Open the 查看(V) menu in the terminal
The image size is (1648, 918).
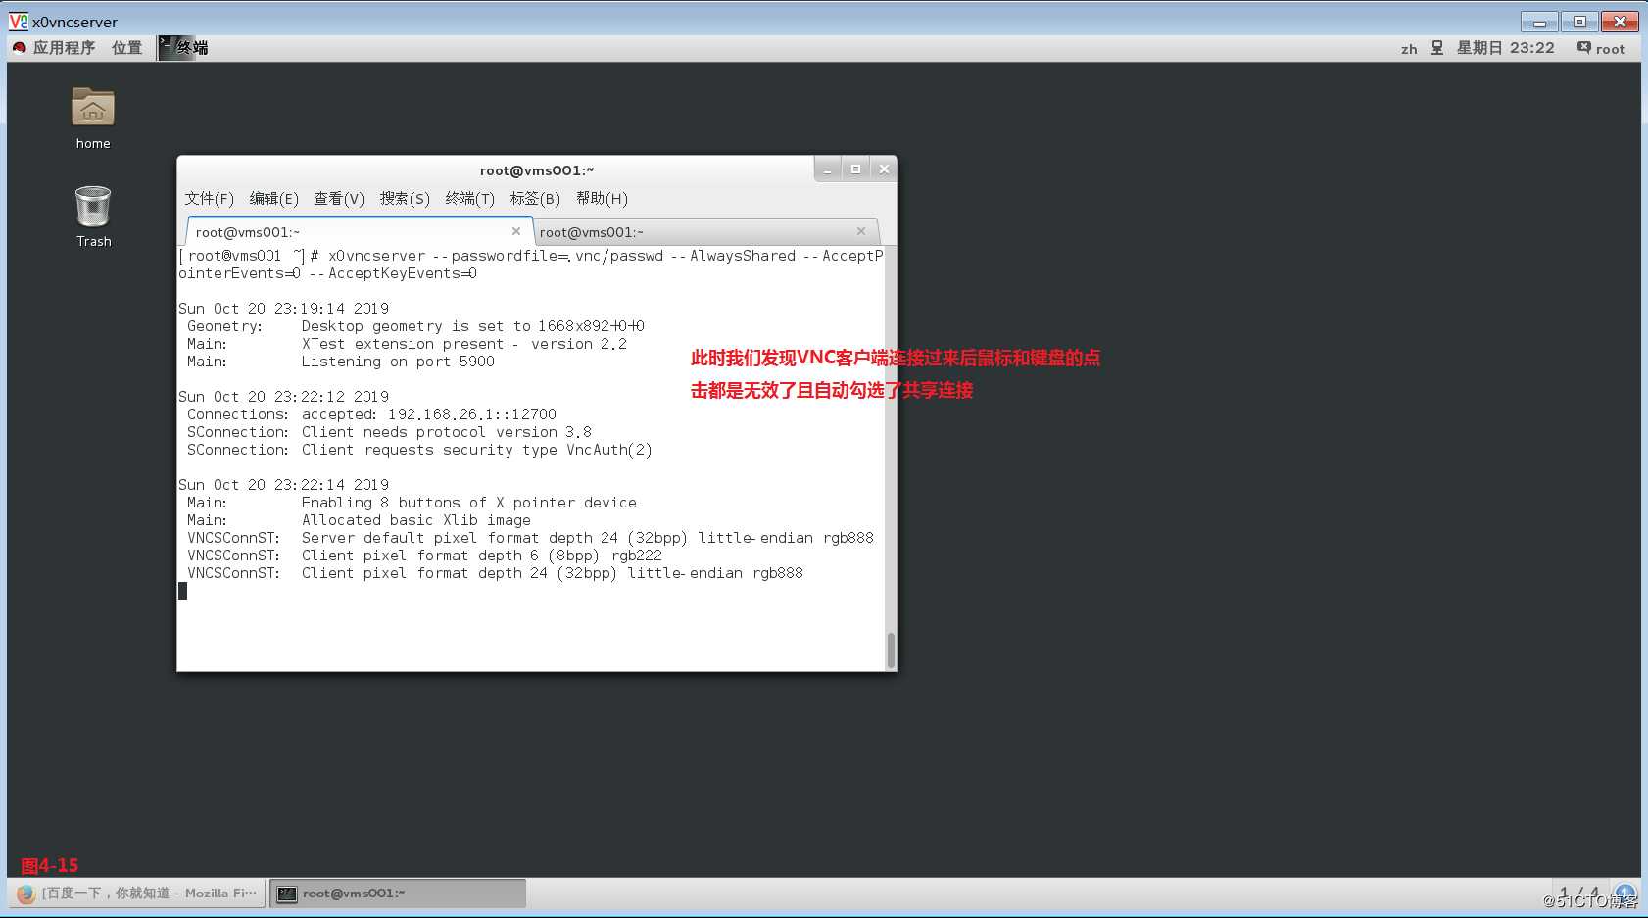click(339, 199)
